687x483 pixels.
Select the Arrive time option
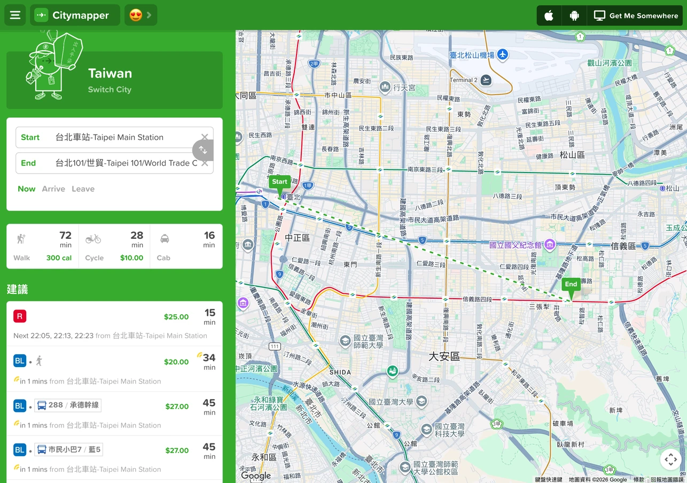coord(53,189)
